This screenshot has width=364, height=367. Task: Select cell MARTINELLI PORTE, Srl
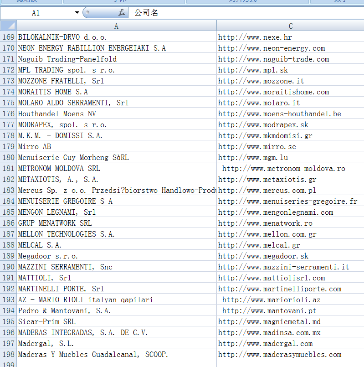coord(117,289)
